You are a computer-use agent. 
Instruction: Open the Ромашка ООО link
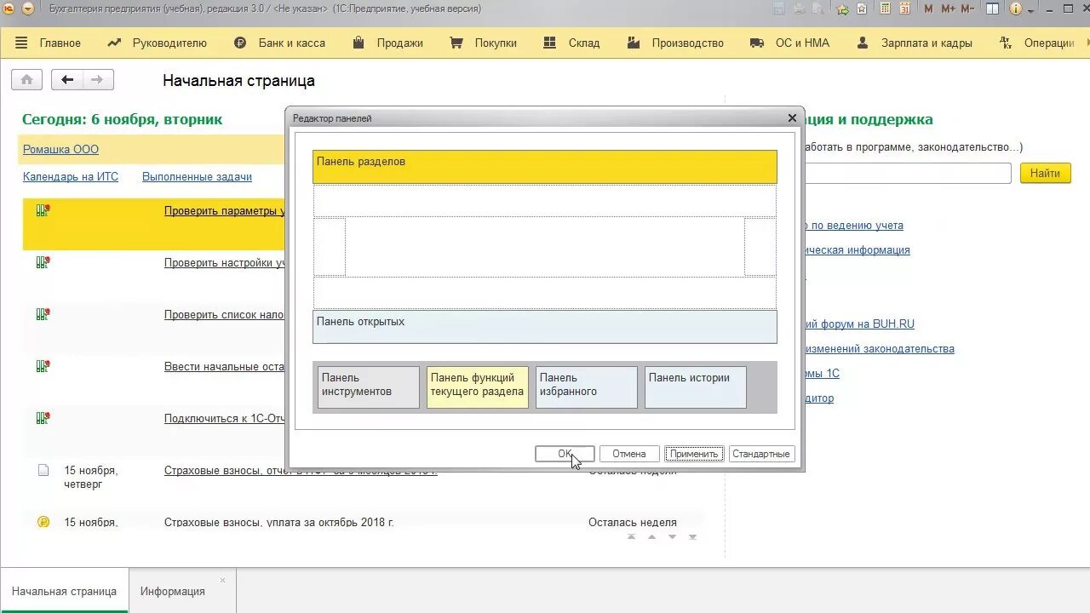tap(60, 149)
